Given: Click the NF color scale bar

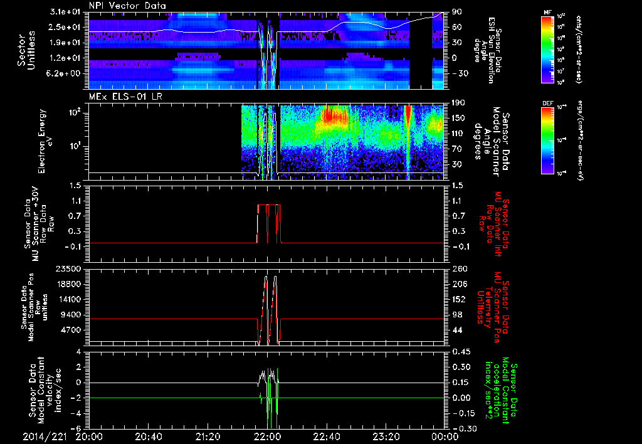Looking at the screenshot, I should 547,49.
